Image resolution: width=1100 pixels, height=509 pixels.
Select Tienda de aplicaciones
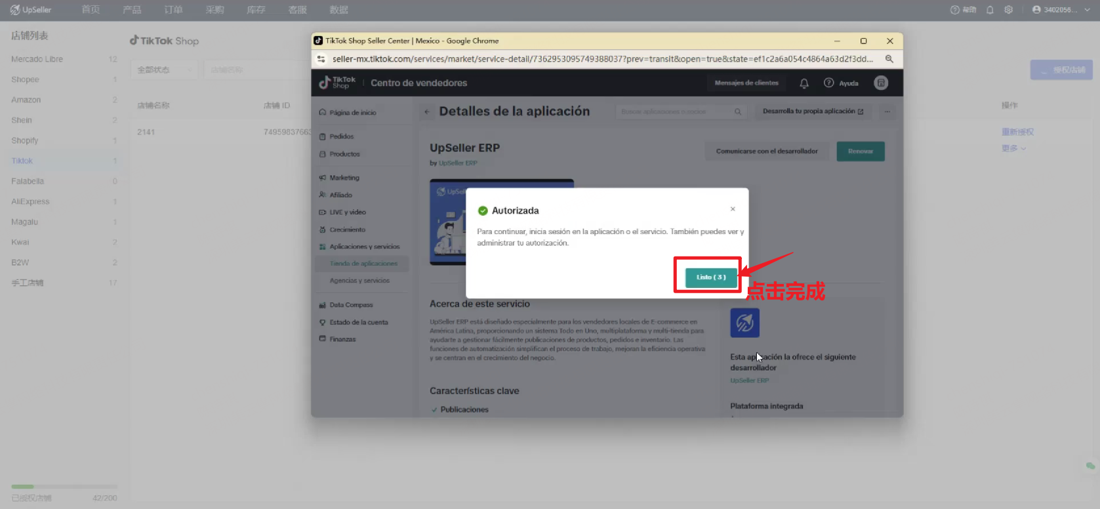tap(363, 264)
